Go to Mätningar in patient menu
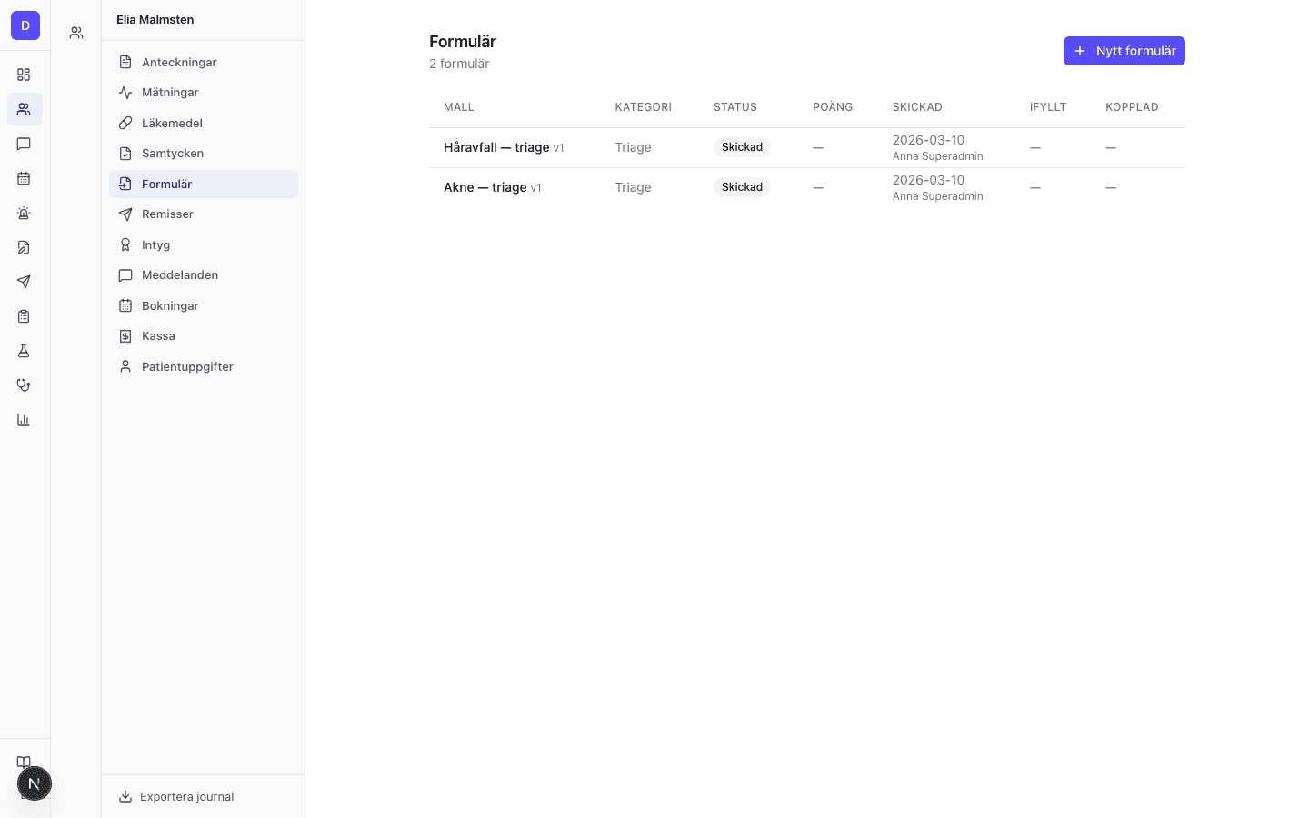Screen dimensions: 1309x818 [170, 93]
